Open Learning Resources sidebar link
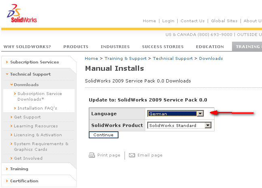Screen dimensions: 262x188 pyautogui.click(x=36, y=126)
